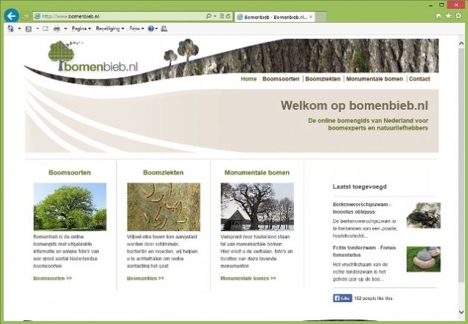The width and height of the screenshot is (468, 324).
Task: Close the Bomenbieb browser tab
Action: click(310, 15)
